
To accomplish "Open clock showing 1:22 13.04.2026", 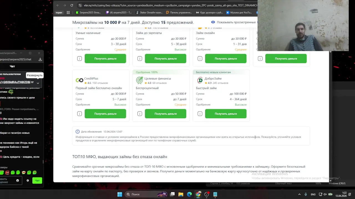I will [x=341, y=194].
